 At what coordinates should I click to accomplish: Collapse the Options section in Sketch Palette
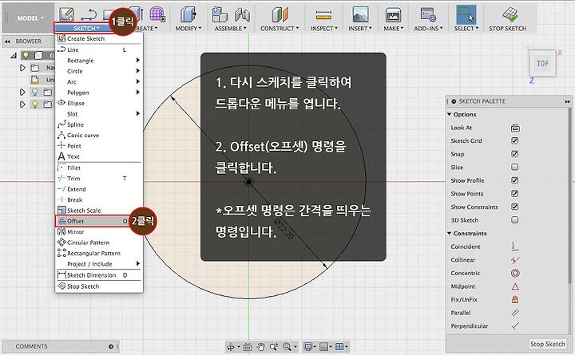pyautogui.click(x=449, y=114)
